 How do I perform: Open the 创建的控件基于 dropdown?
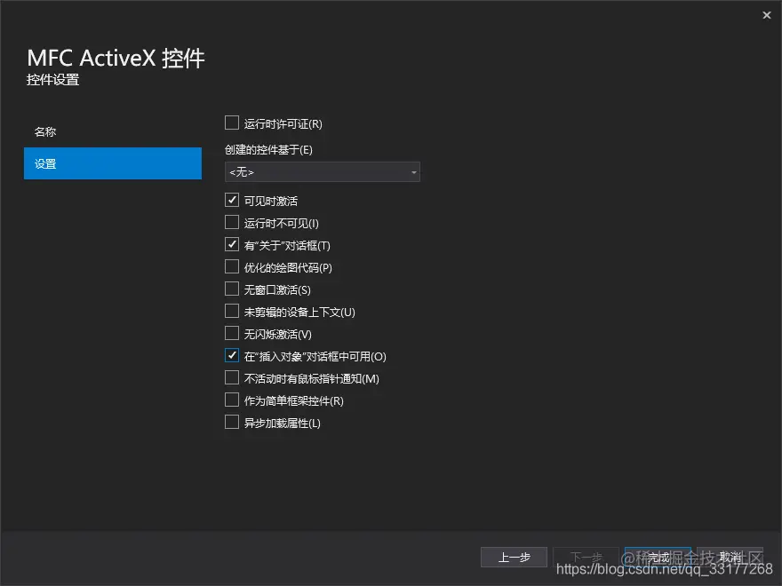tap(323, 172)
